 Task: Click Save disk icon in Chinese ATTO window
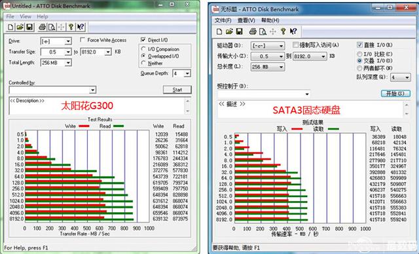point(239,31)
